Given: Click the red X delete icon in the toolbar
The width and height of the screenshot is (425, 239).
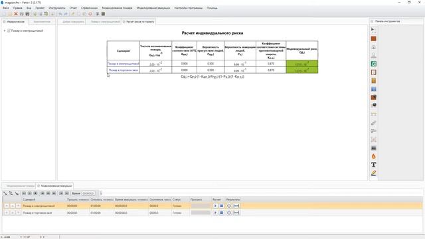Looking at the screenshot, I should (16, 14).
